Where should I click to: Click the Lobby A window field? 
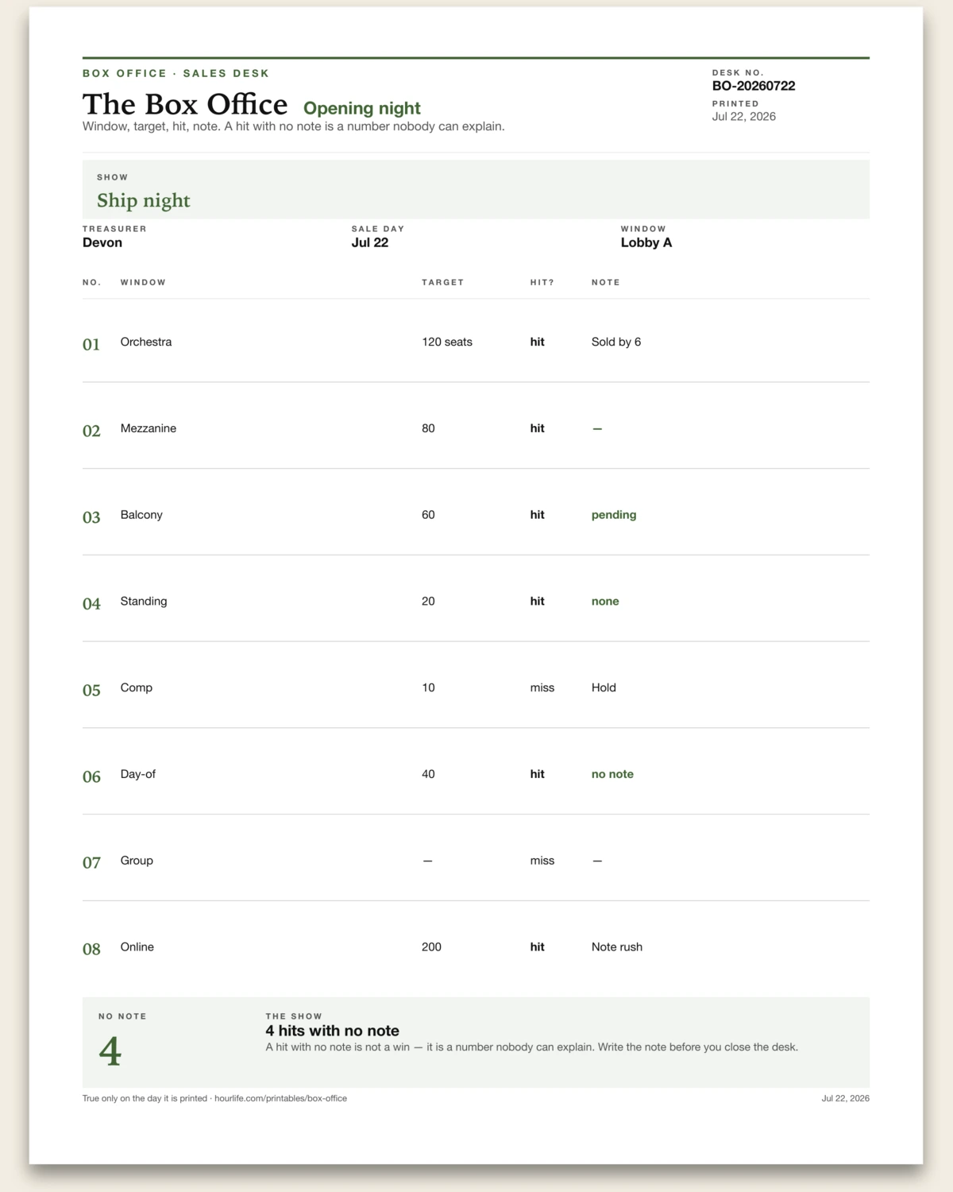click(646, 242)
